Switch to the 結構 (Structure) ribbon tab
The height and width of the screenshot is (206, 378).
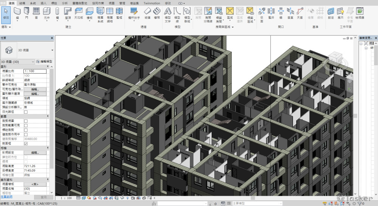[22, 3]
